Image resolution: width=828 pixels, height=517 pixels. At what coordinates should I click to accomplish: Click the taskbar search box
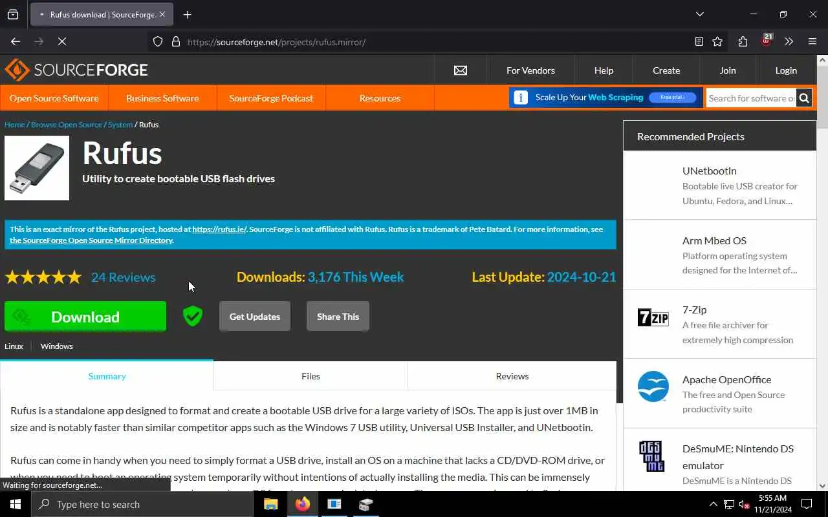[x=142, y=504]
